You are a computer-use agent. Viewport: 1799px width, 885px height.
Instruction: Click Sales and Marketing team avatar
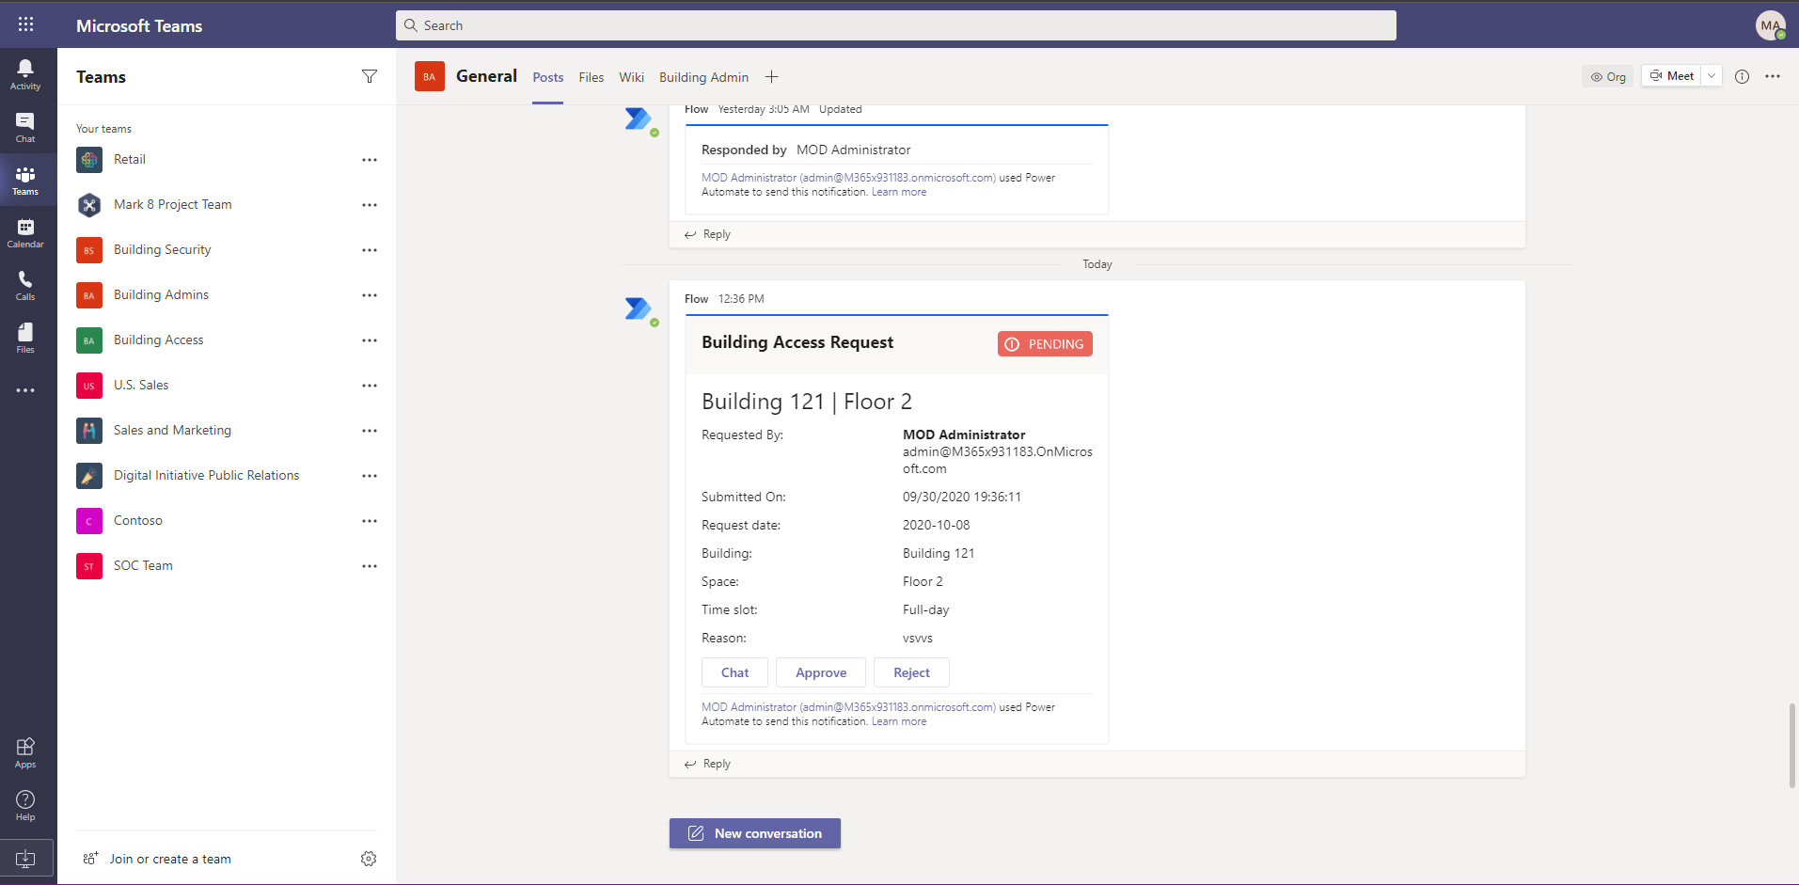[x=89, y=431]
